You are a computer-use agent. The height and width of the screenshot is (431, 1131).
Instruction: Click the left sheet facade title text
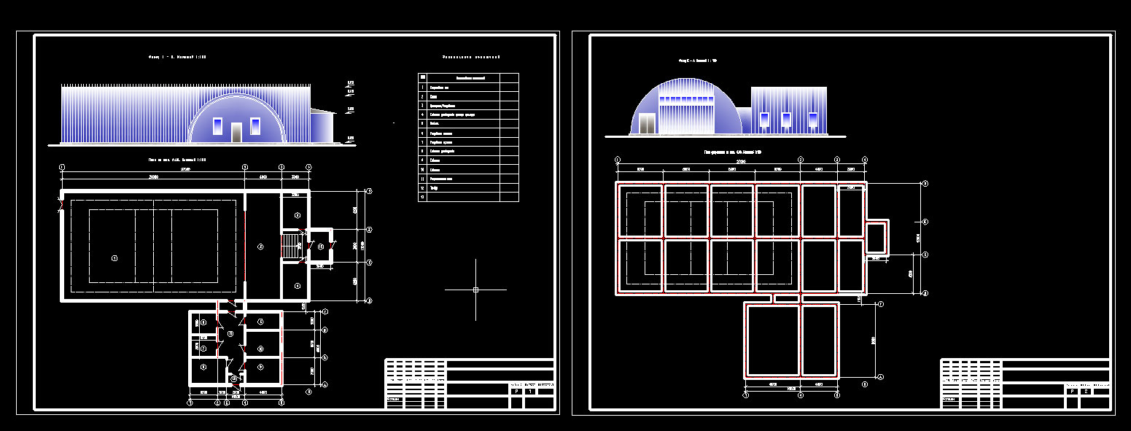coord(178,56)
